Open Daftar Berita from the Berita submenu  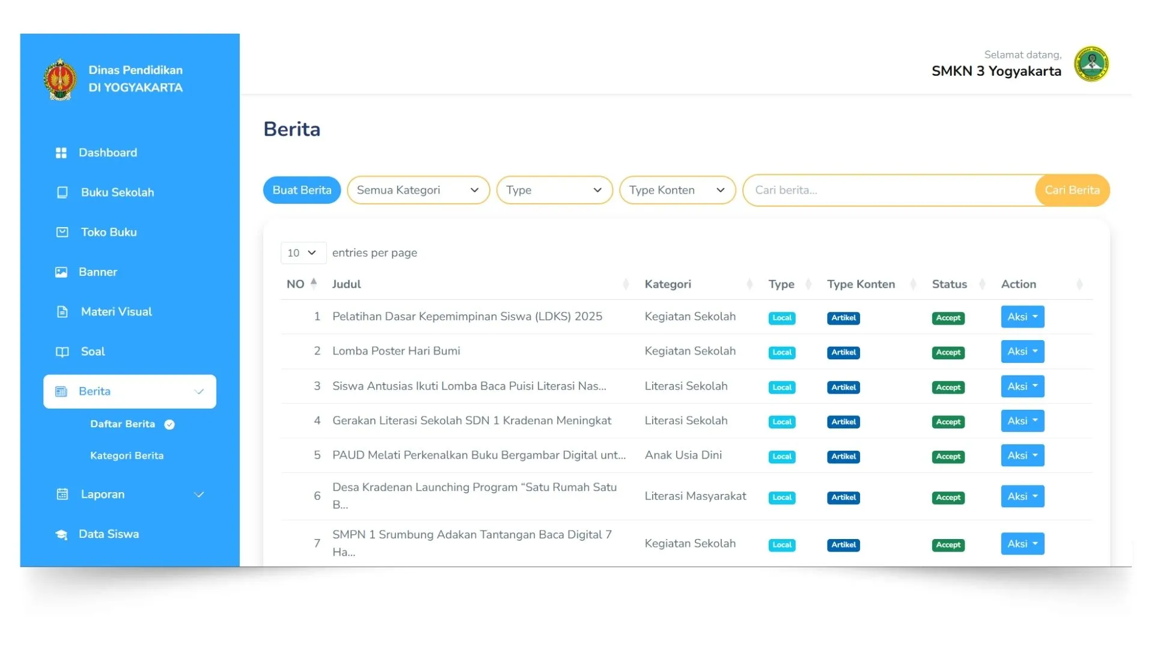pyautogui.click(x=123, y=424)
